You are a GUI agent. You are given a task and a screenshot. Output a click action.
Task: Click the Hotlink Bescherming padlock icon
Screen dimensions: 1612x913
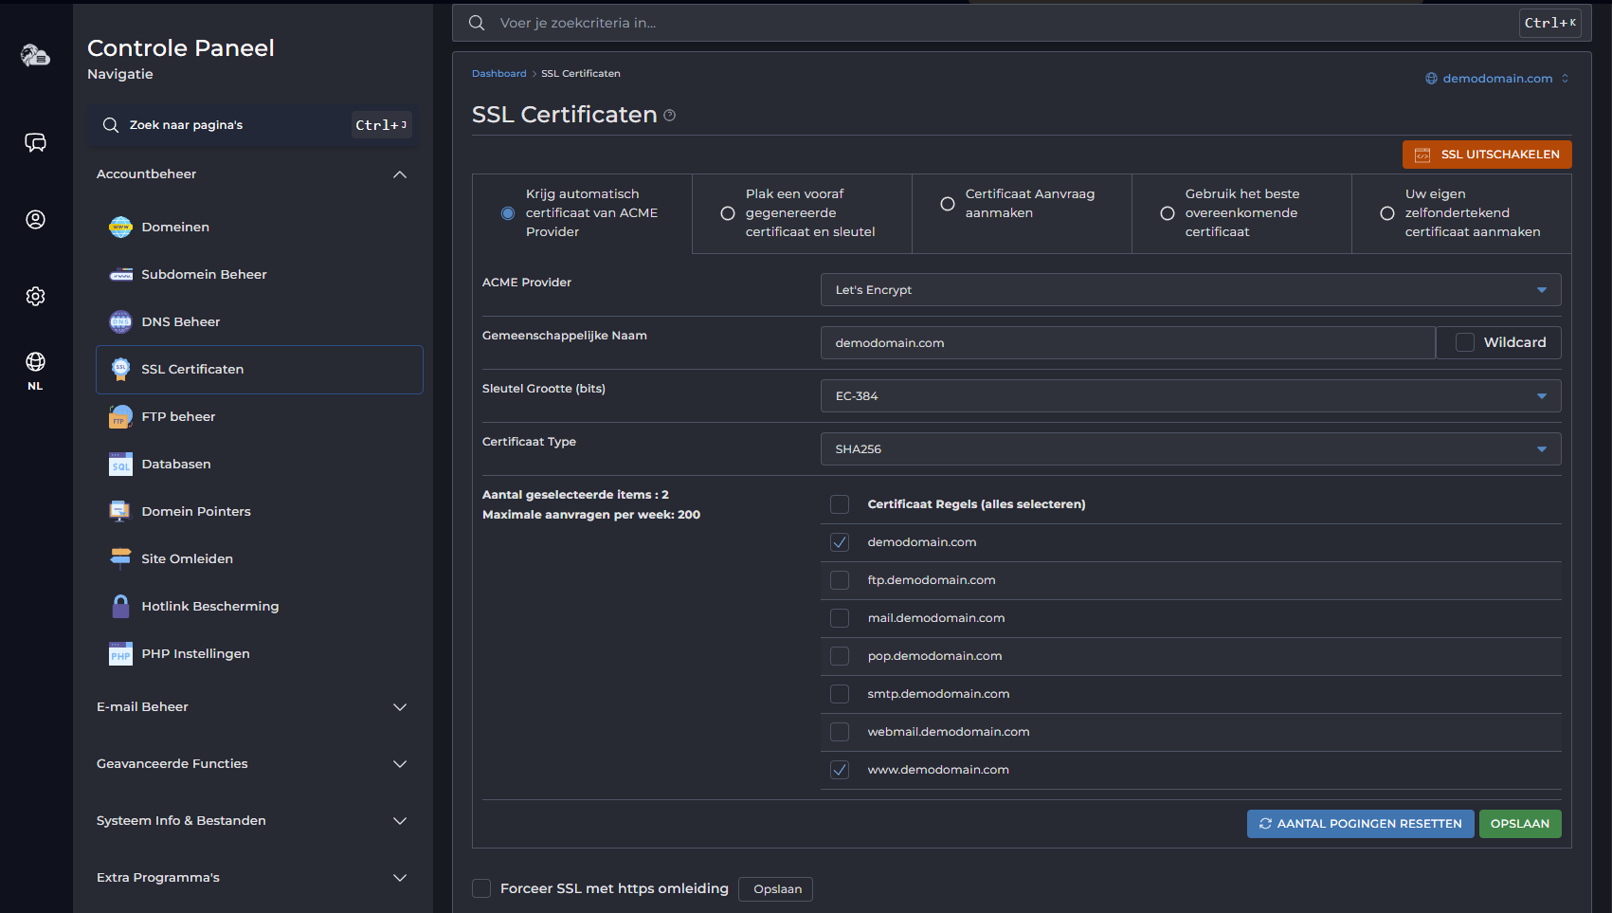pos(120,606)
